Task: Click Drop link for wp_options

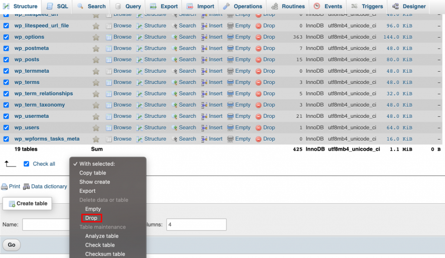Action: [269, 37]
